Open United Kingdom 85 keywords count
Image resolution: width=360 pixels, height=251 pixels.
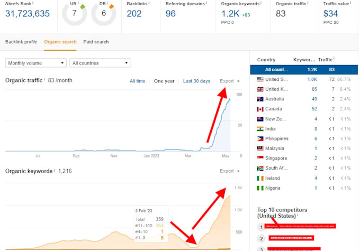[x=314, y=89]
